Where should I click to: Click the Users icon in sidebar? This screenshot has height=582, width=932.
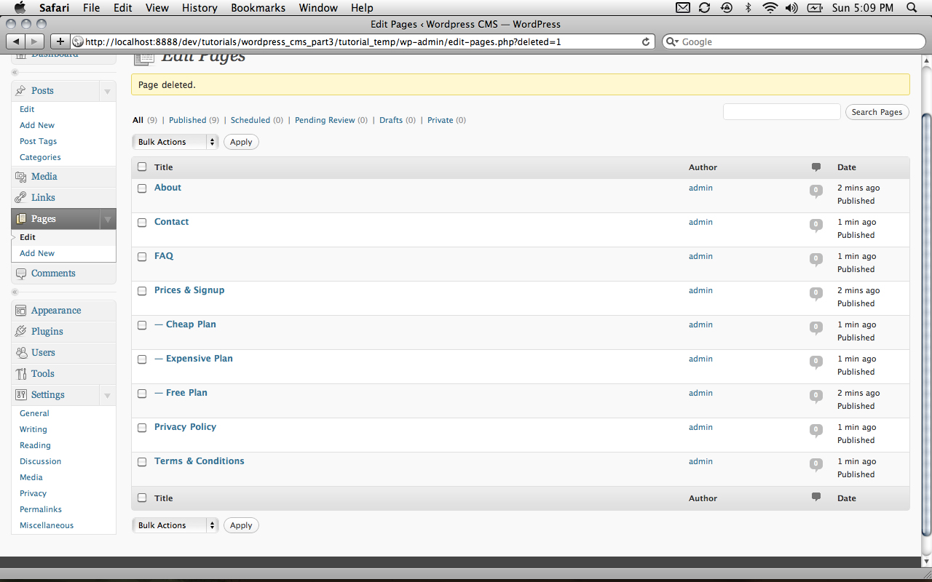(21, 353)
